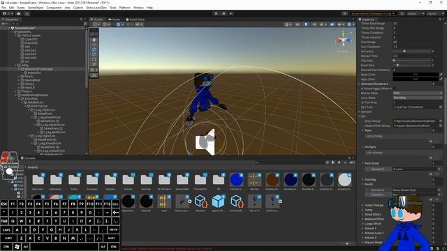Click the Agro Color eyedropper icon
Viewport: 447px width, 251px height.
click(441, 79)
